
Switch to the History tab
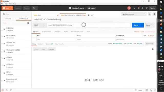click(8, 18)
